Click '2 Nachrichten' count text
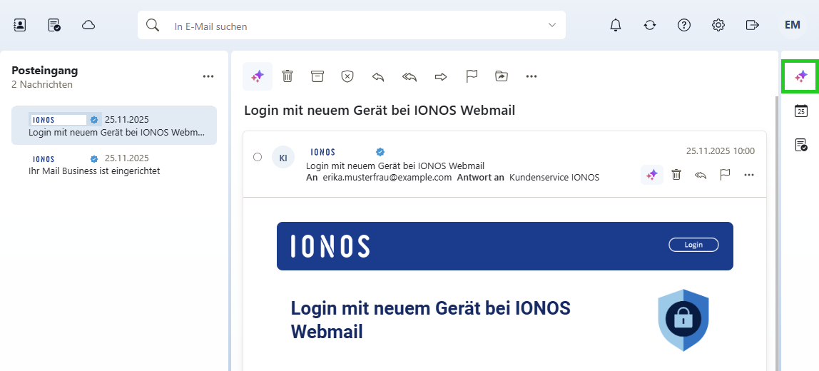 42,84
